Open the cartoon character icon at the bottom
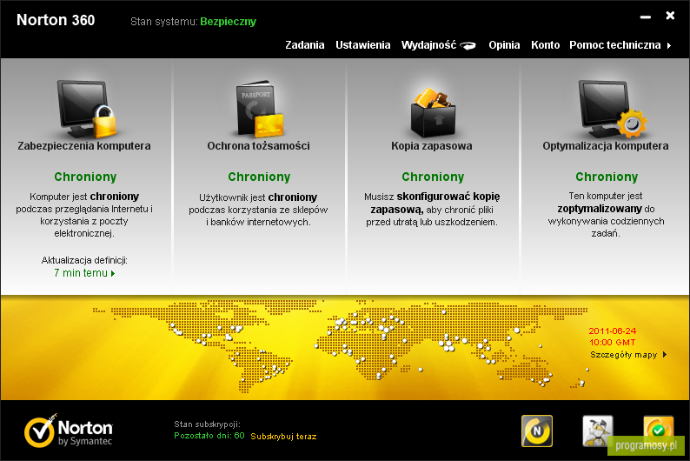 pyautogui.click(x=597, y=431)
